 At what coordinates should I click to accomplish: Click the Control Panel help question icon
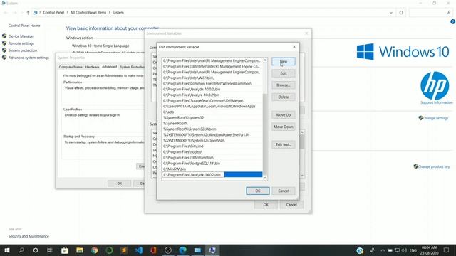pos(452,21)
